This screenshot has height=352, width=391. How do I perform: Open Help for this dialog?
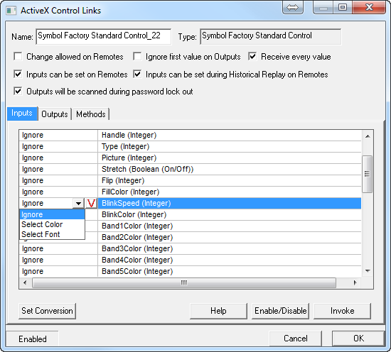click(218, 311)
